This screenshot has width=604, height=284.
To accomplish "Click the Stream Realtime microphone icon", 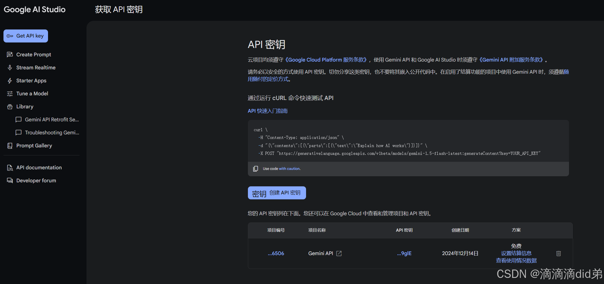I will click(10, 68).
